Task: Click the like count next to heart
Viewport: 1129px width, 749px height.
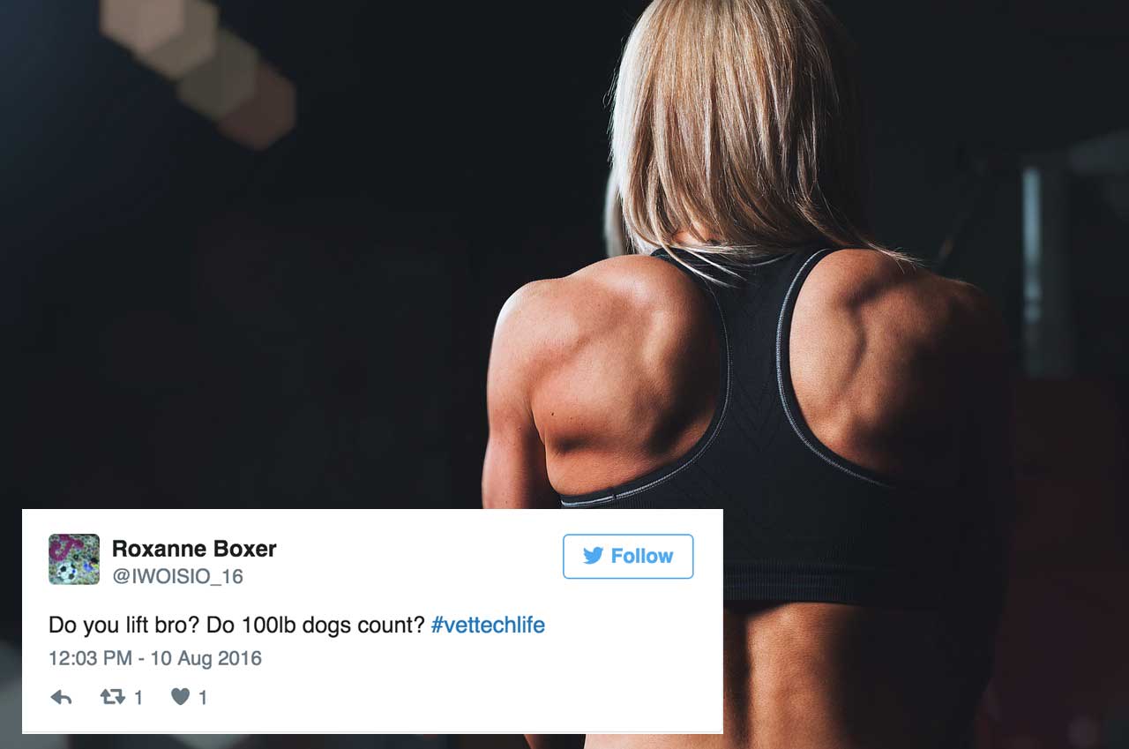Action: [203, 698]
